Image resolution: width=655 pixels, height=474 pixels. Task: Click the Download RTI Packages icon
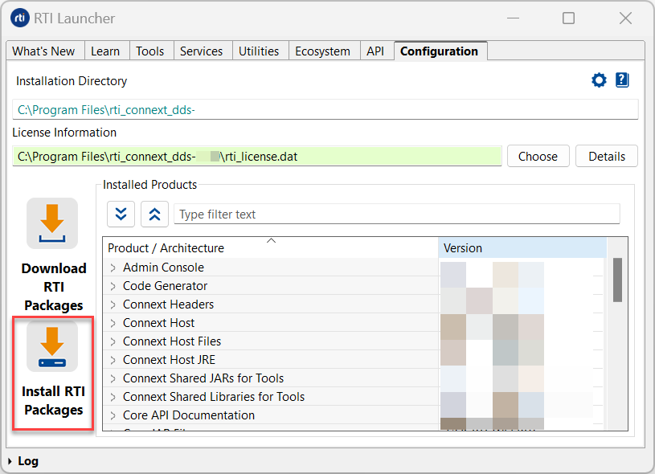pyautogui.click(x=52, y=223)
